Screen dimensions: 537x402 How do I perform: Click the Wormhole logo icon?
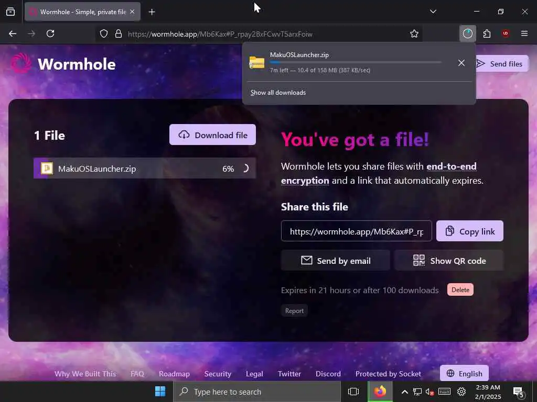click(21, 63)
